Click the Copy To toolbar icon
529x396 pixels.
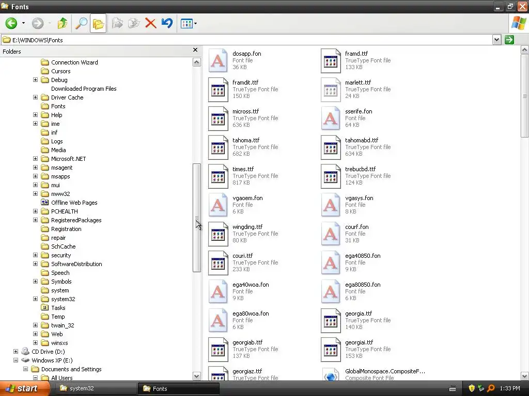point(134,23)
